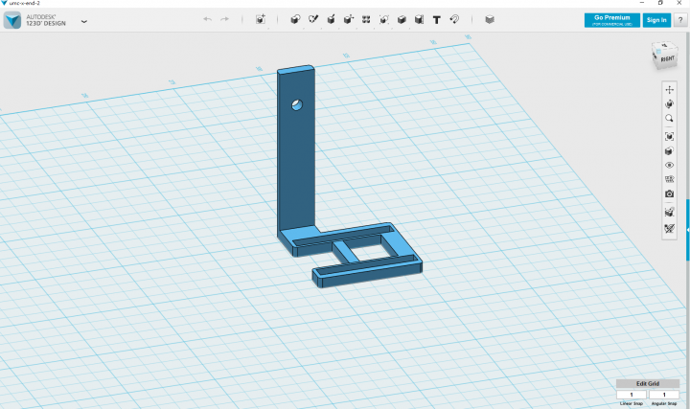Image resolution: width=690 pixels, height=409 pixels.
Task: Select the blue L-shaped bracket model
Action: [296, 167]
